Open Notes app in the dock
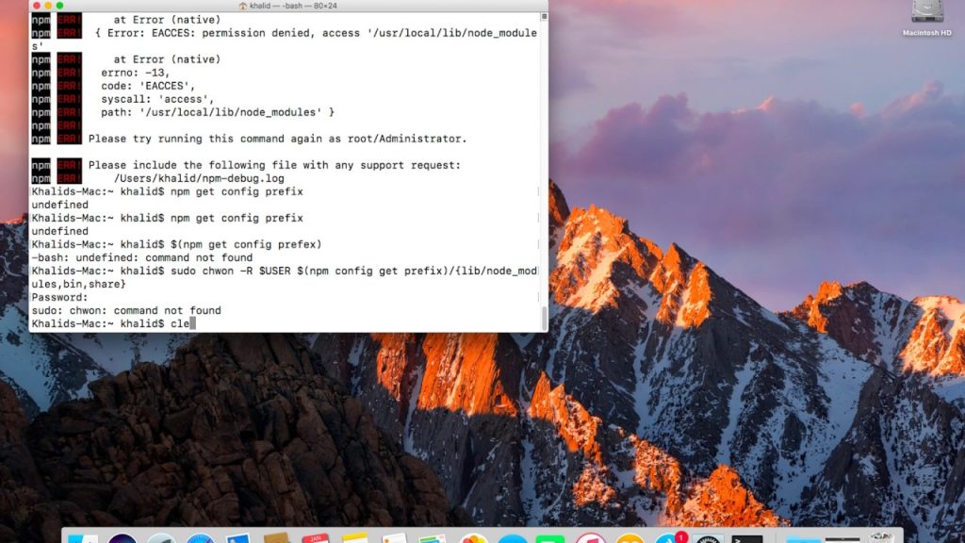965x543 pixels. [x=355, y=539]
